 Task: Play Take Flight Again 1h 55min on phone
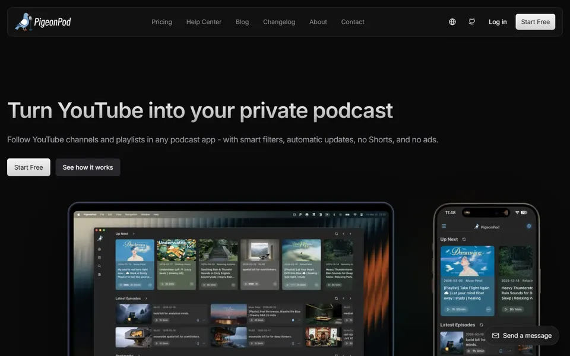[x=456, y=310]
